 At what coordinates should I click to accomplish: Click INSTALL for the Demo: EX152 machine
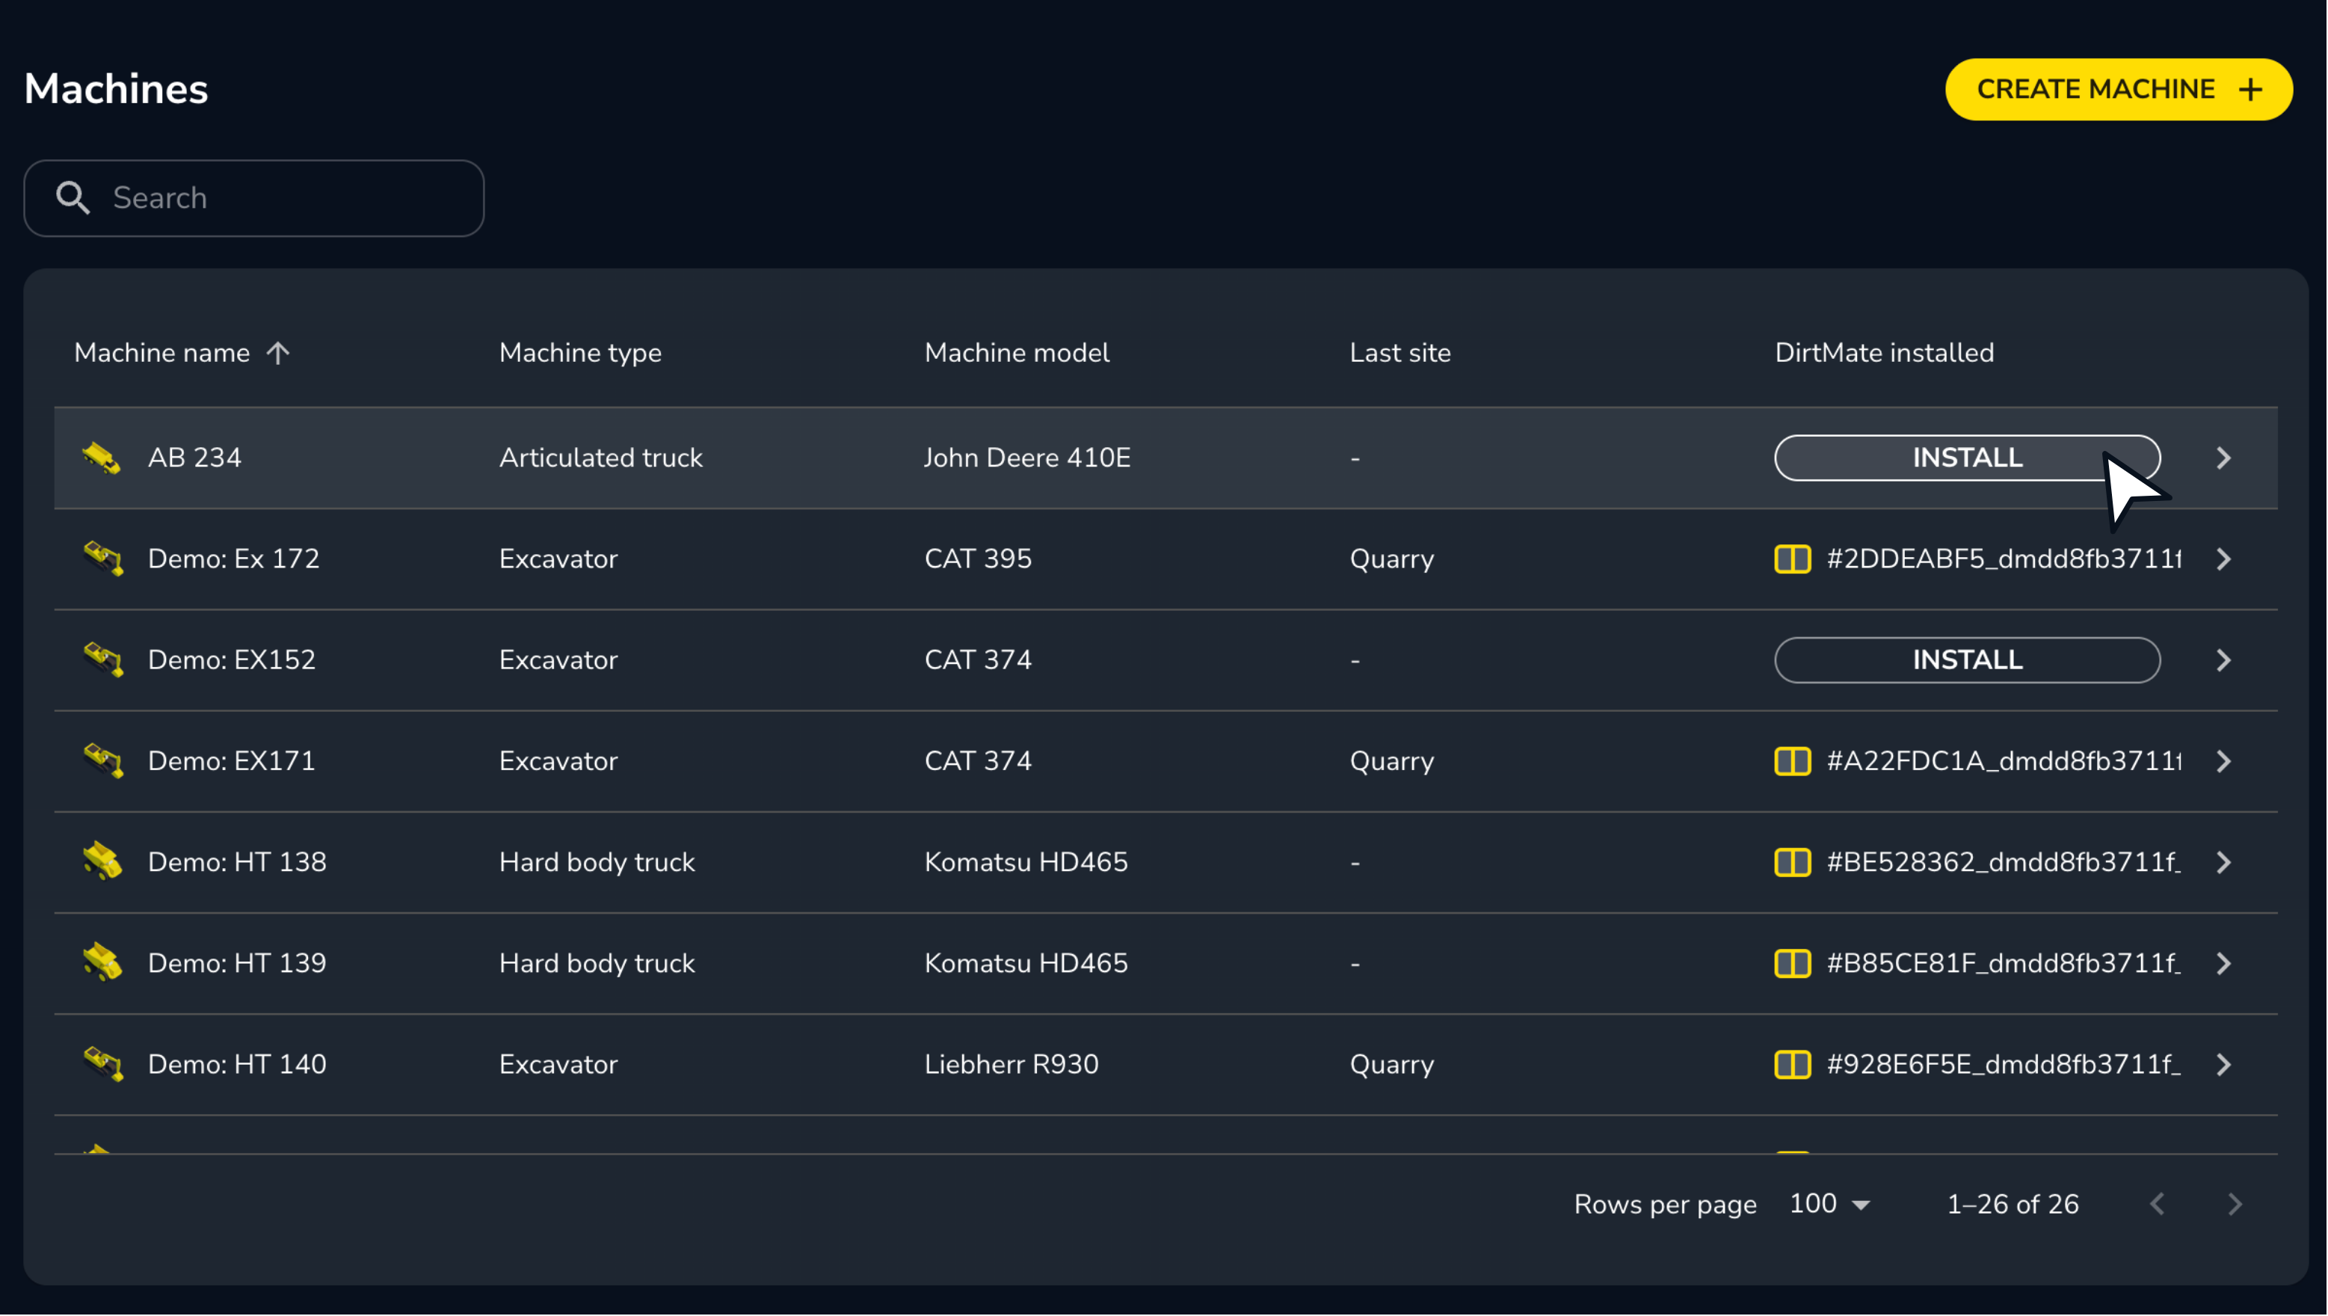click(1966, 659)
